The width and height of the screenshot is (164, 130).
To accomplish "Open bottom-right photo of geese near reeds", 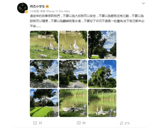I will pyautogui.click(x=102, y=103).
